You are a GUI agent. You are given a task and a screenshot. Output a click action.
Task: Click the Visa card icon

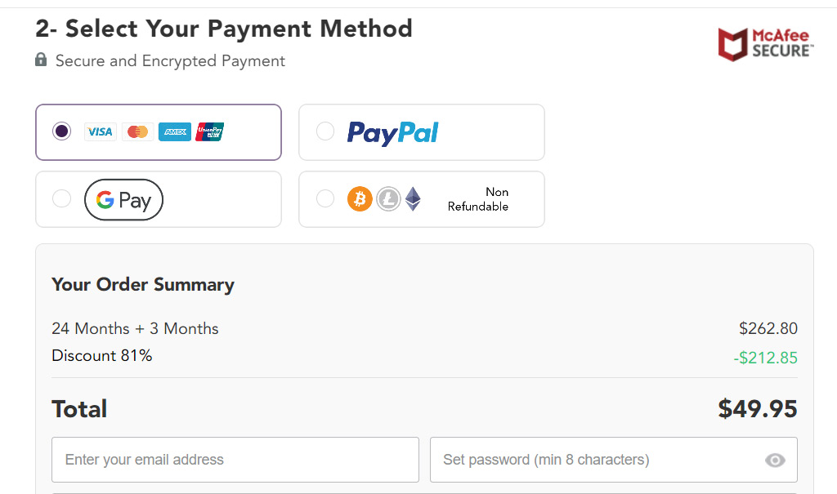100,131
